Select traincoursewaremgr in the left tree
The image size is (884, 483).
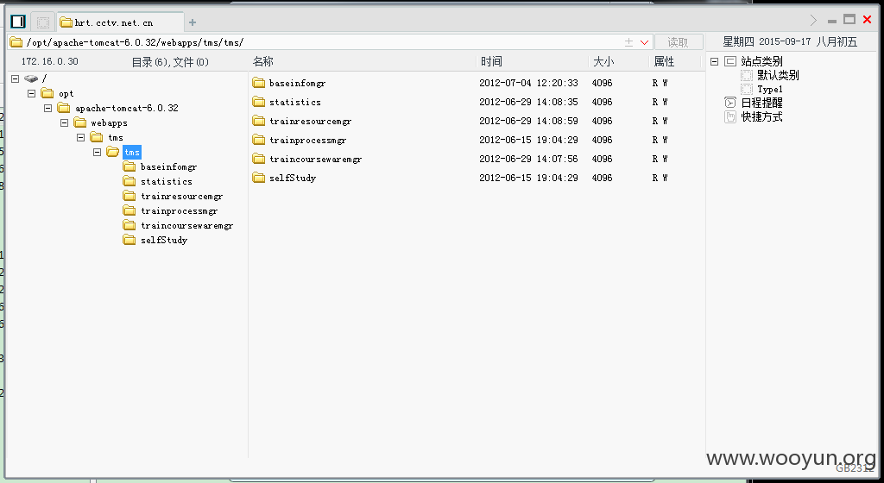click(186, 225)
